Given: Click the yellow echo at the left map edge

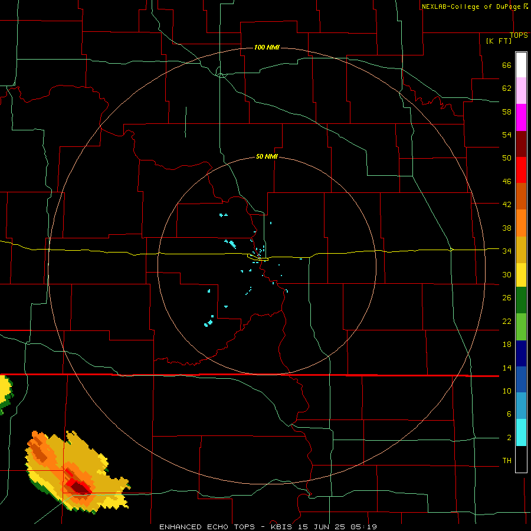Looking at the screenshot, I should [5, 390].
